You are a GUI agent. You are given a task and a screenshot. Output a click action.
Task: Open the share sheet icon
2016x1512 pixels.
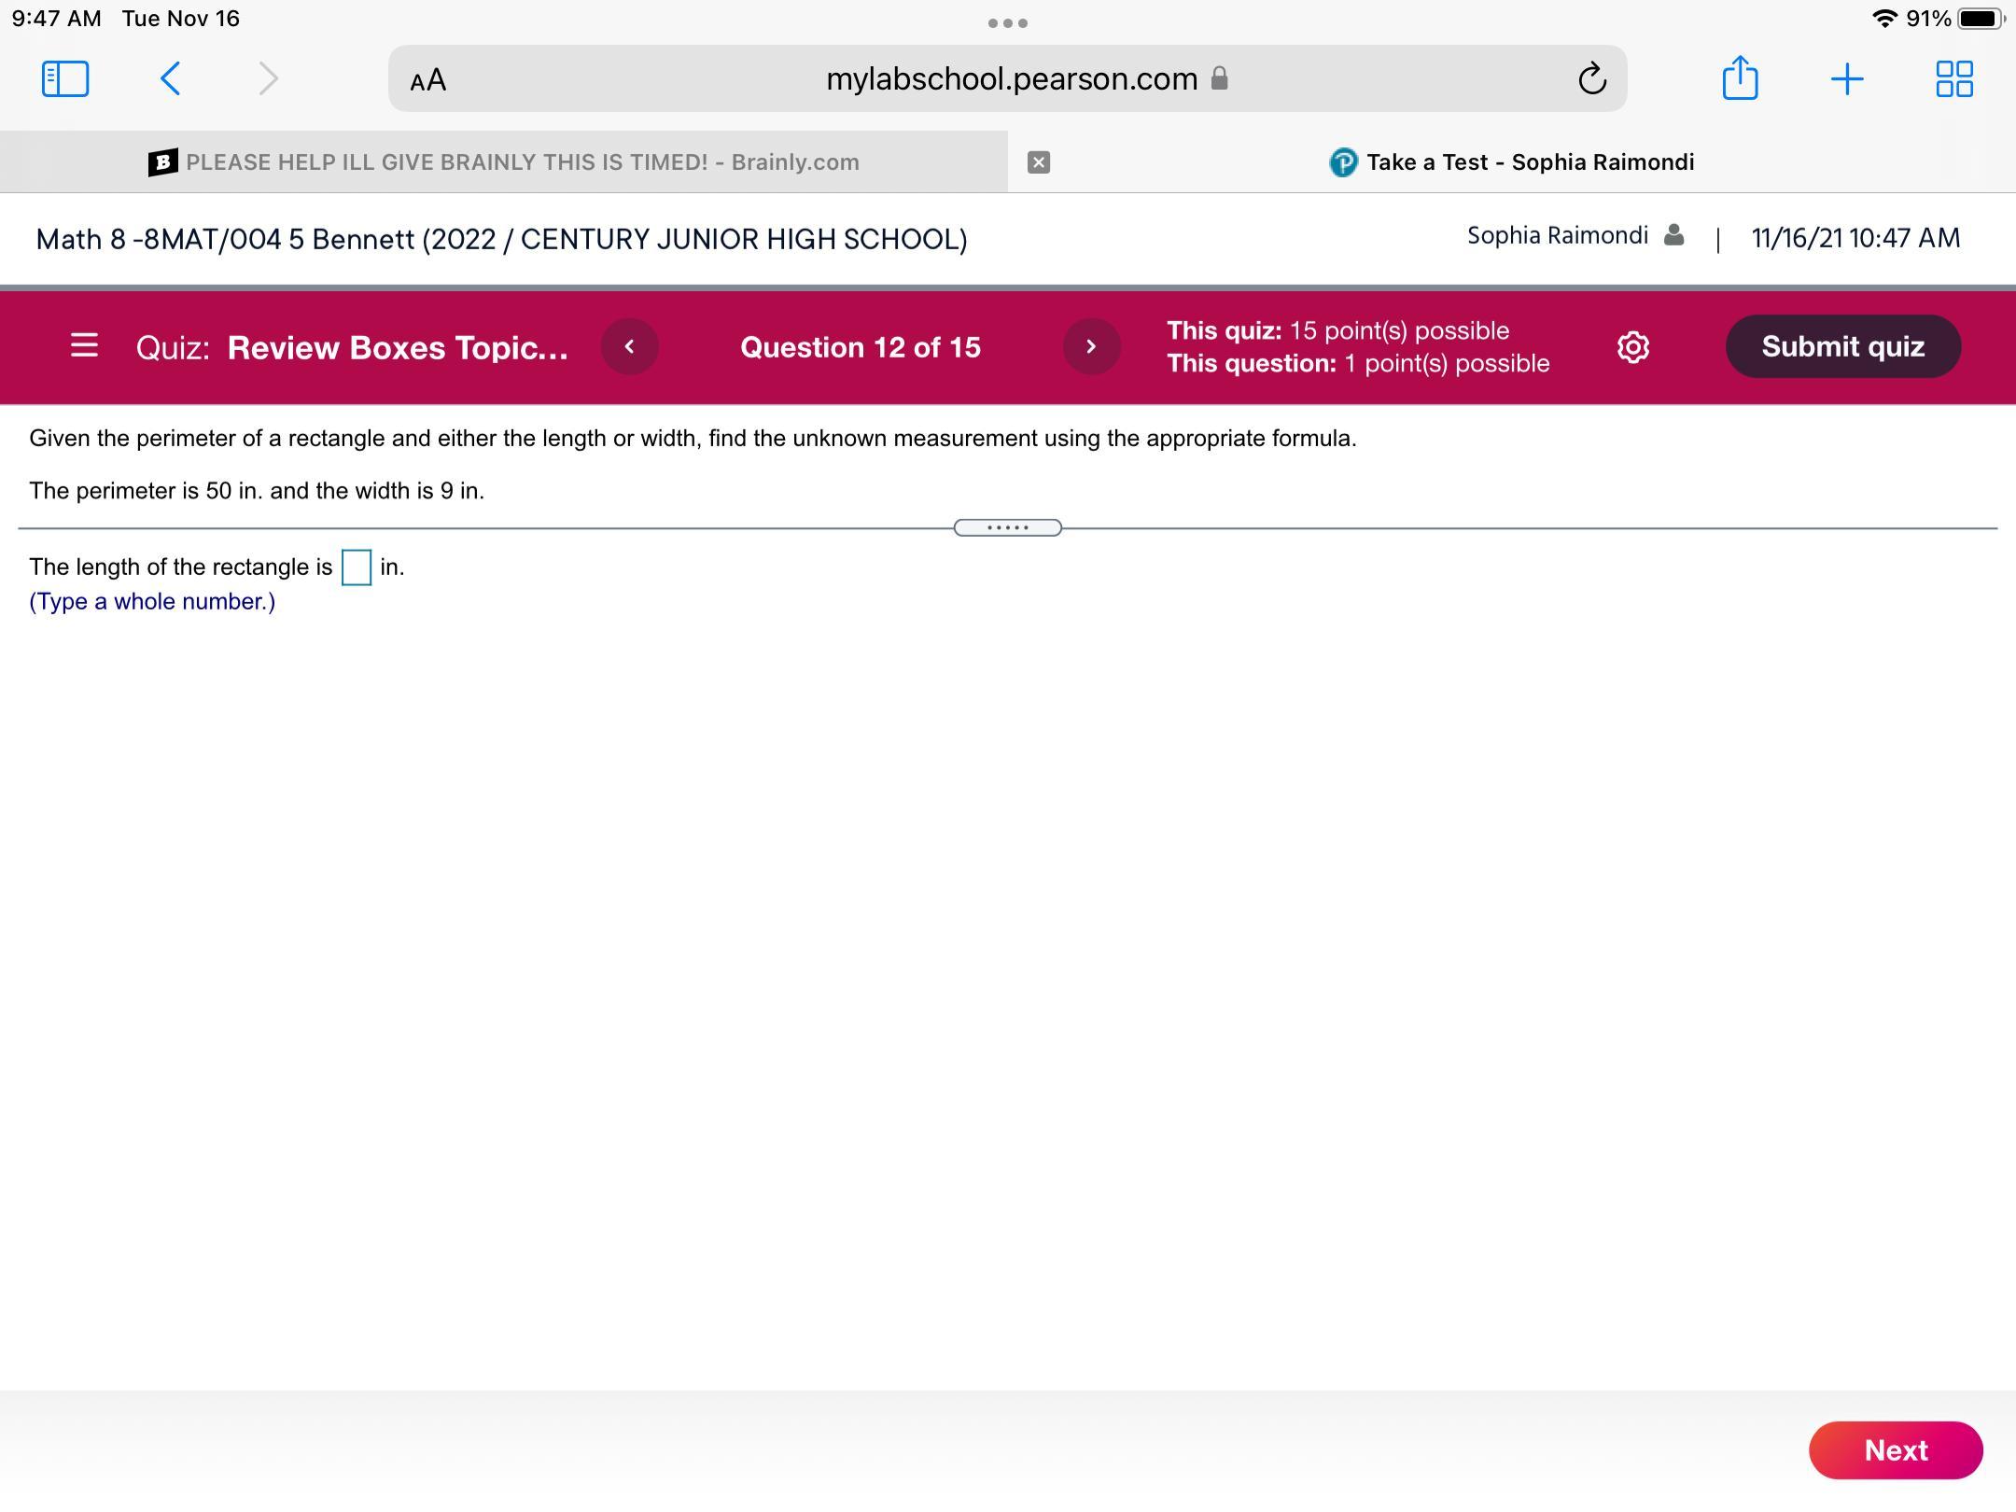click(x=1740, y=78)
